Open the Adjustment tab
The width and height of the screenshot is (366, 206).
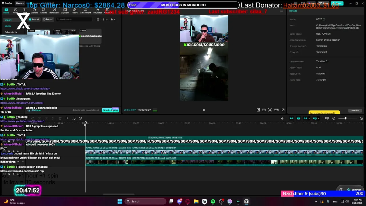coord(85,11)
